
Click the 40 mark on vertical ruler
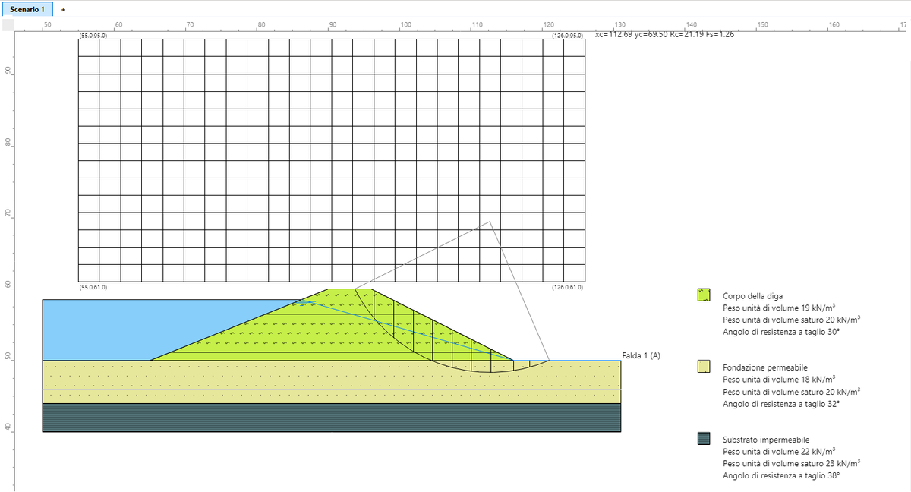click(7, 427)
